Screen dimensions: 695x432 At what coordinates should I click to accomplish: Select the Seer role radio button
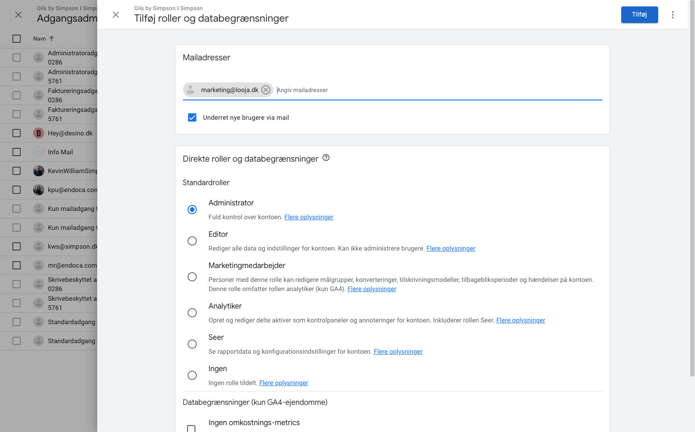(192, 344)
